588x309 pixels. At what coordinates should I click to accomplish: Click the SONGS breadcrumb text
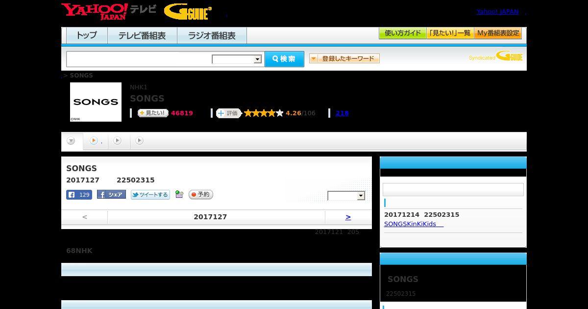[x=81, y=76]
